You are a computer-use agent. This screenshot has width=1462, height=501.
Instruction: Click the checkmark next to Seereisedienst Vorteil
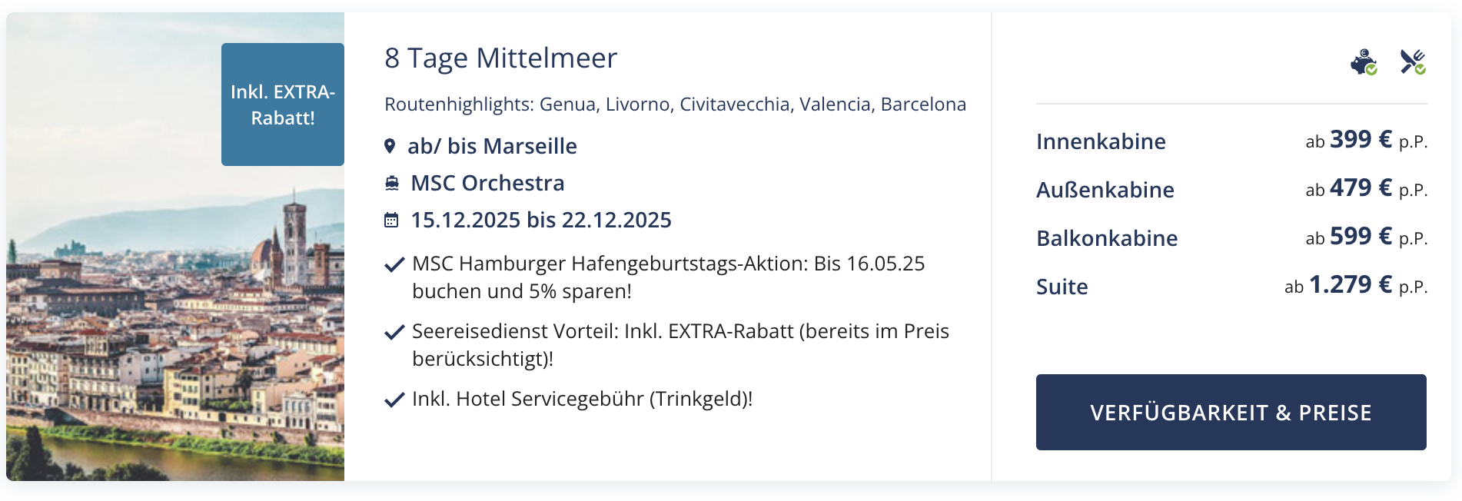[394, 332]
